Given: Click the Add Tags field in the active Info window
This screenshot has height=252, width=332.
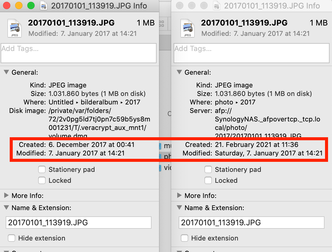Looking at the screenshot, I should tap(79, 53).
